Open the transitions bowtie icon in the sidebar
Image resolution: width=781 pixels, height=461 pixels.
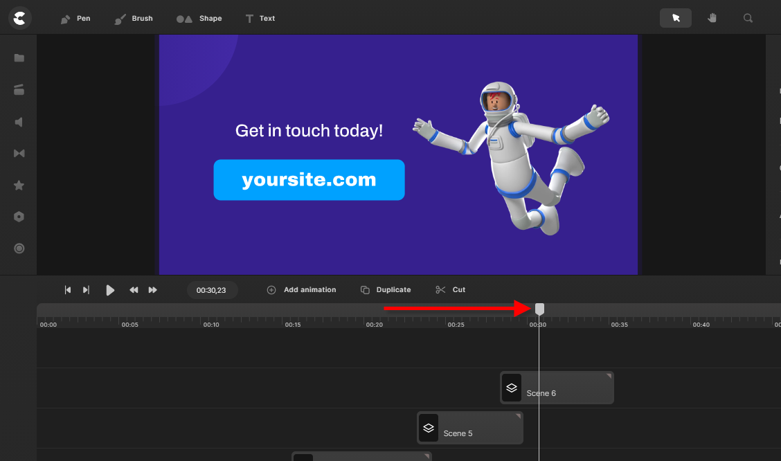[19, 153]
